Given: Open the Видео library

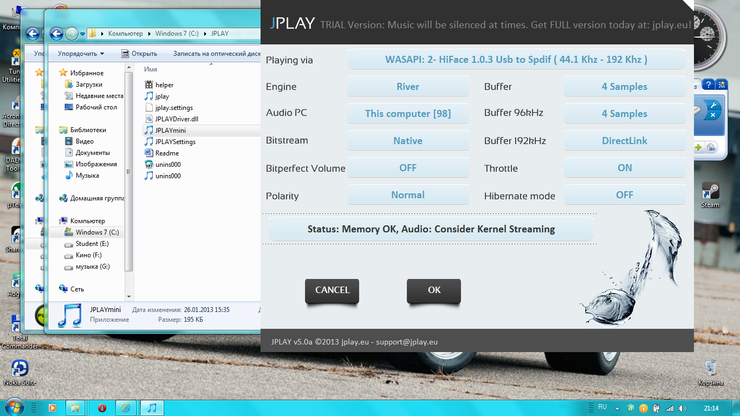Looking at the screenshot, I should [x=85, y=141].
